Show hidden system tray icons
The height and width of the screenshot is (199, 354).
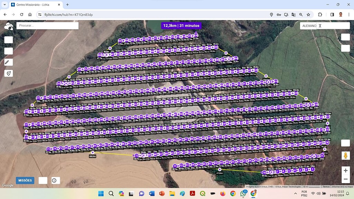(295, 193)
